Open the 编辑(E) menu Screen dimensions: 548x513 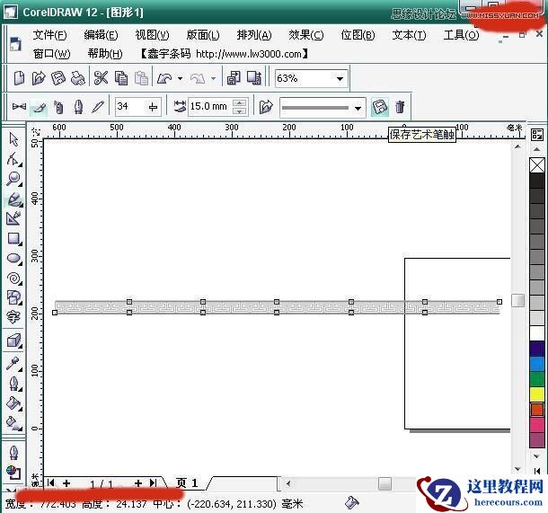coord(101,35)
